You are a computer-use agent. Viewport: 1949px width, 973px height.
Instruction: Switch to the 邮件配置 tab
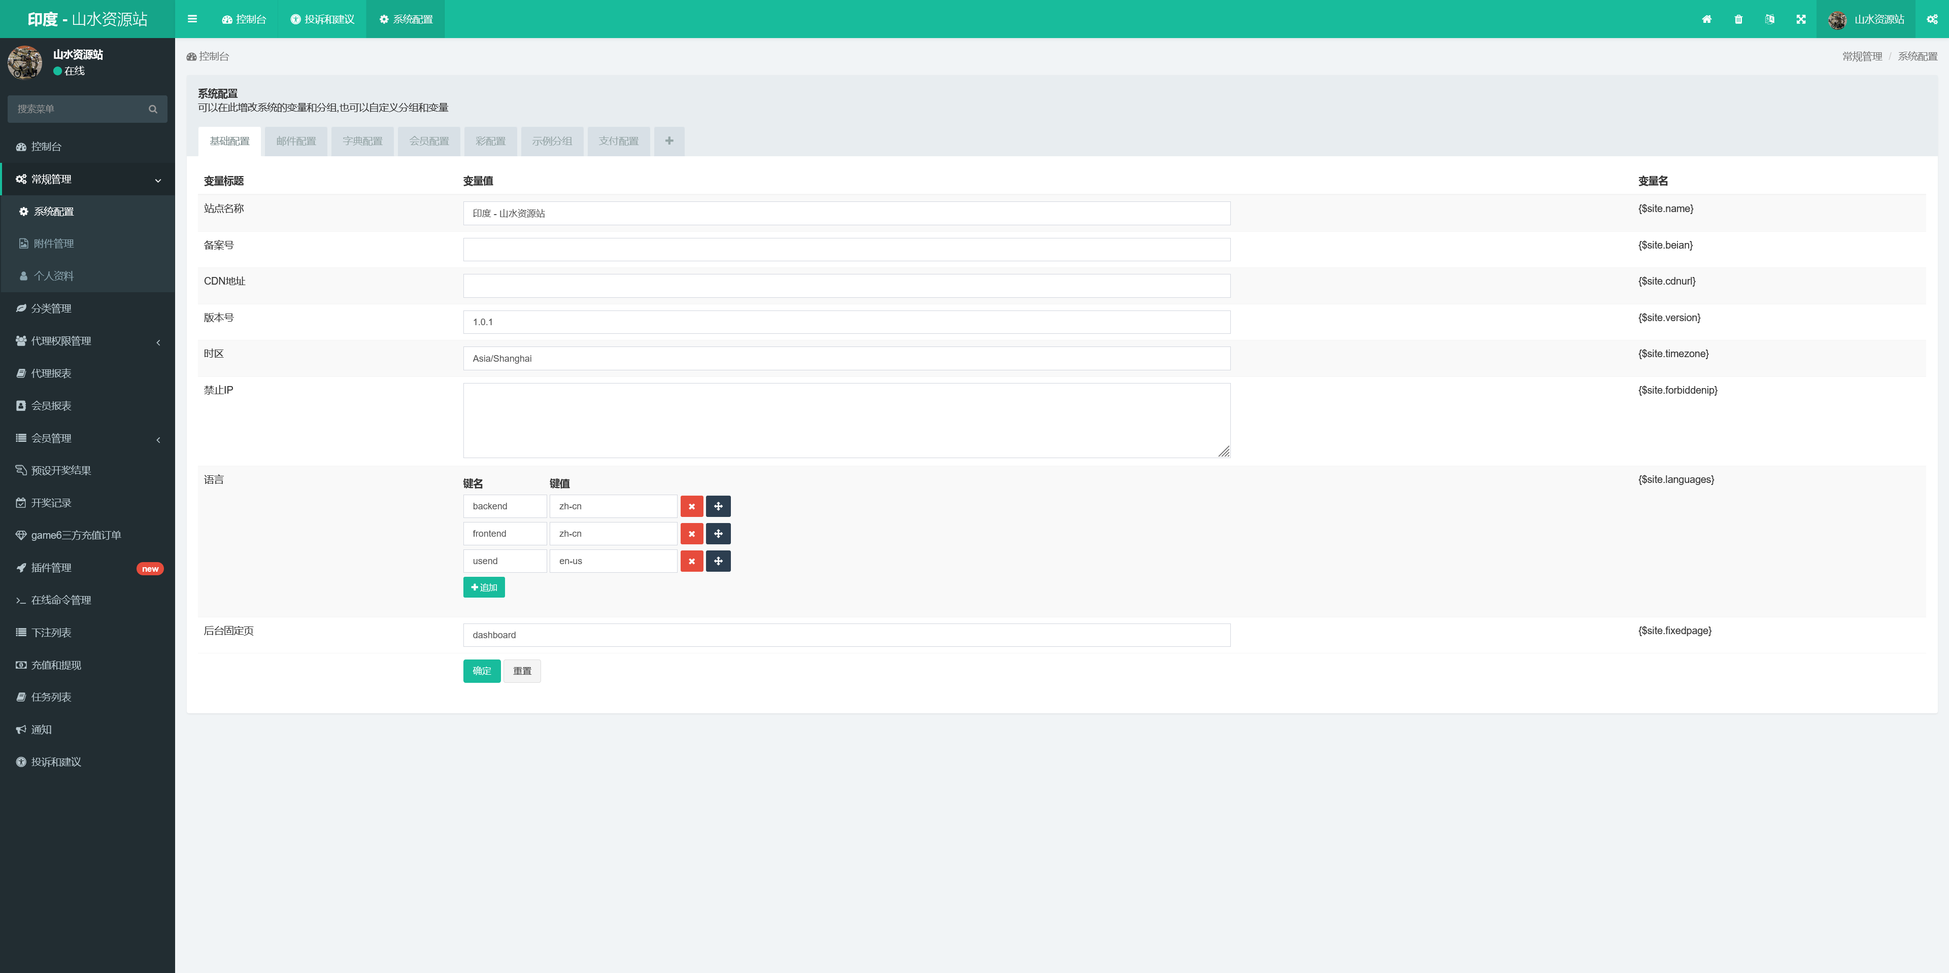(296, 142)
